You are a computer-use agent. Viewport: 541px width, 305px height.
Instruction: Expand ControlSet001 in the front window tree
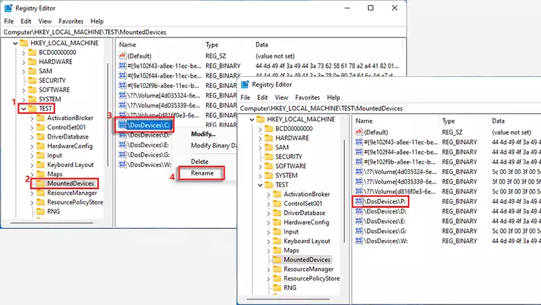[x=269, y=204]
